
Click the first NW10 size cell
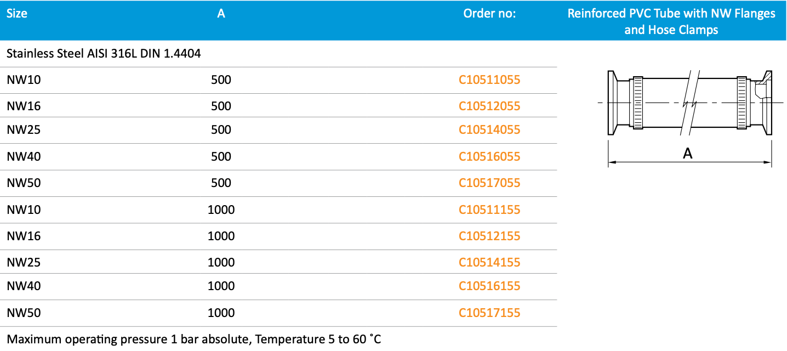[24, 80]
